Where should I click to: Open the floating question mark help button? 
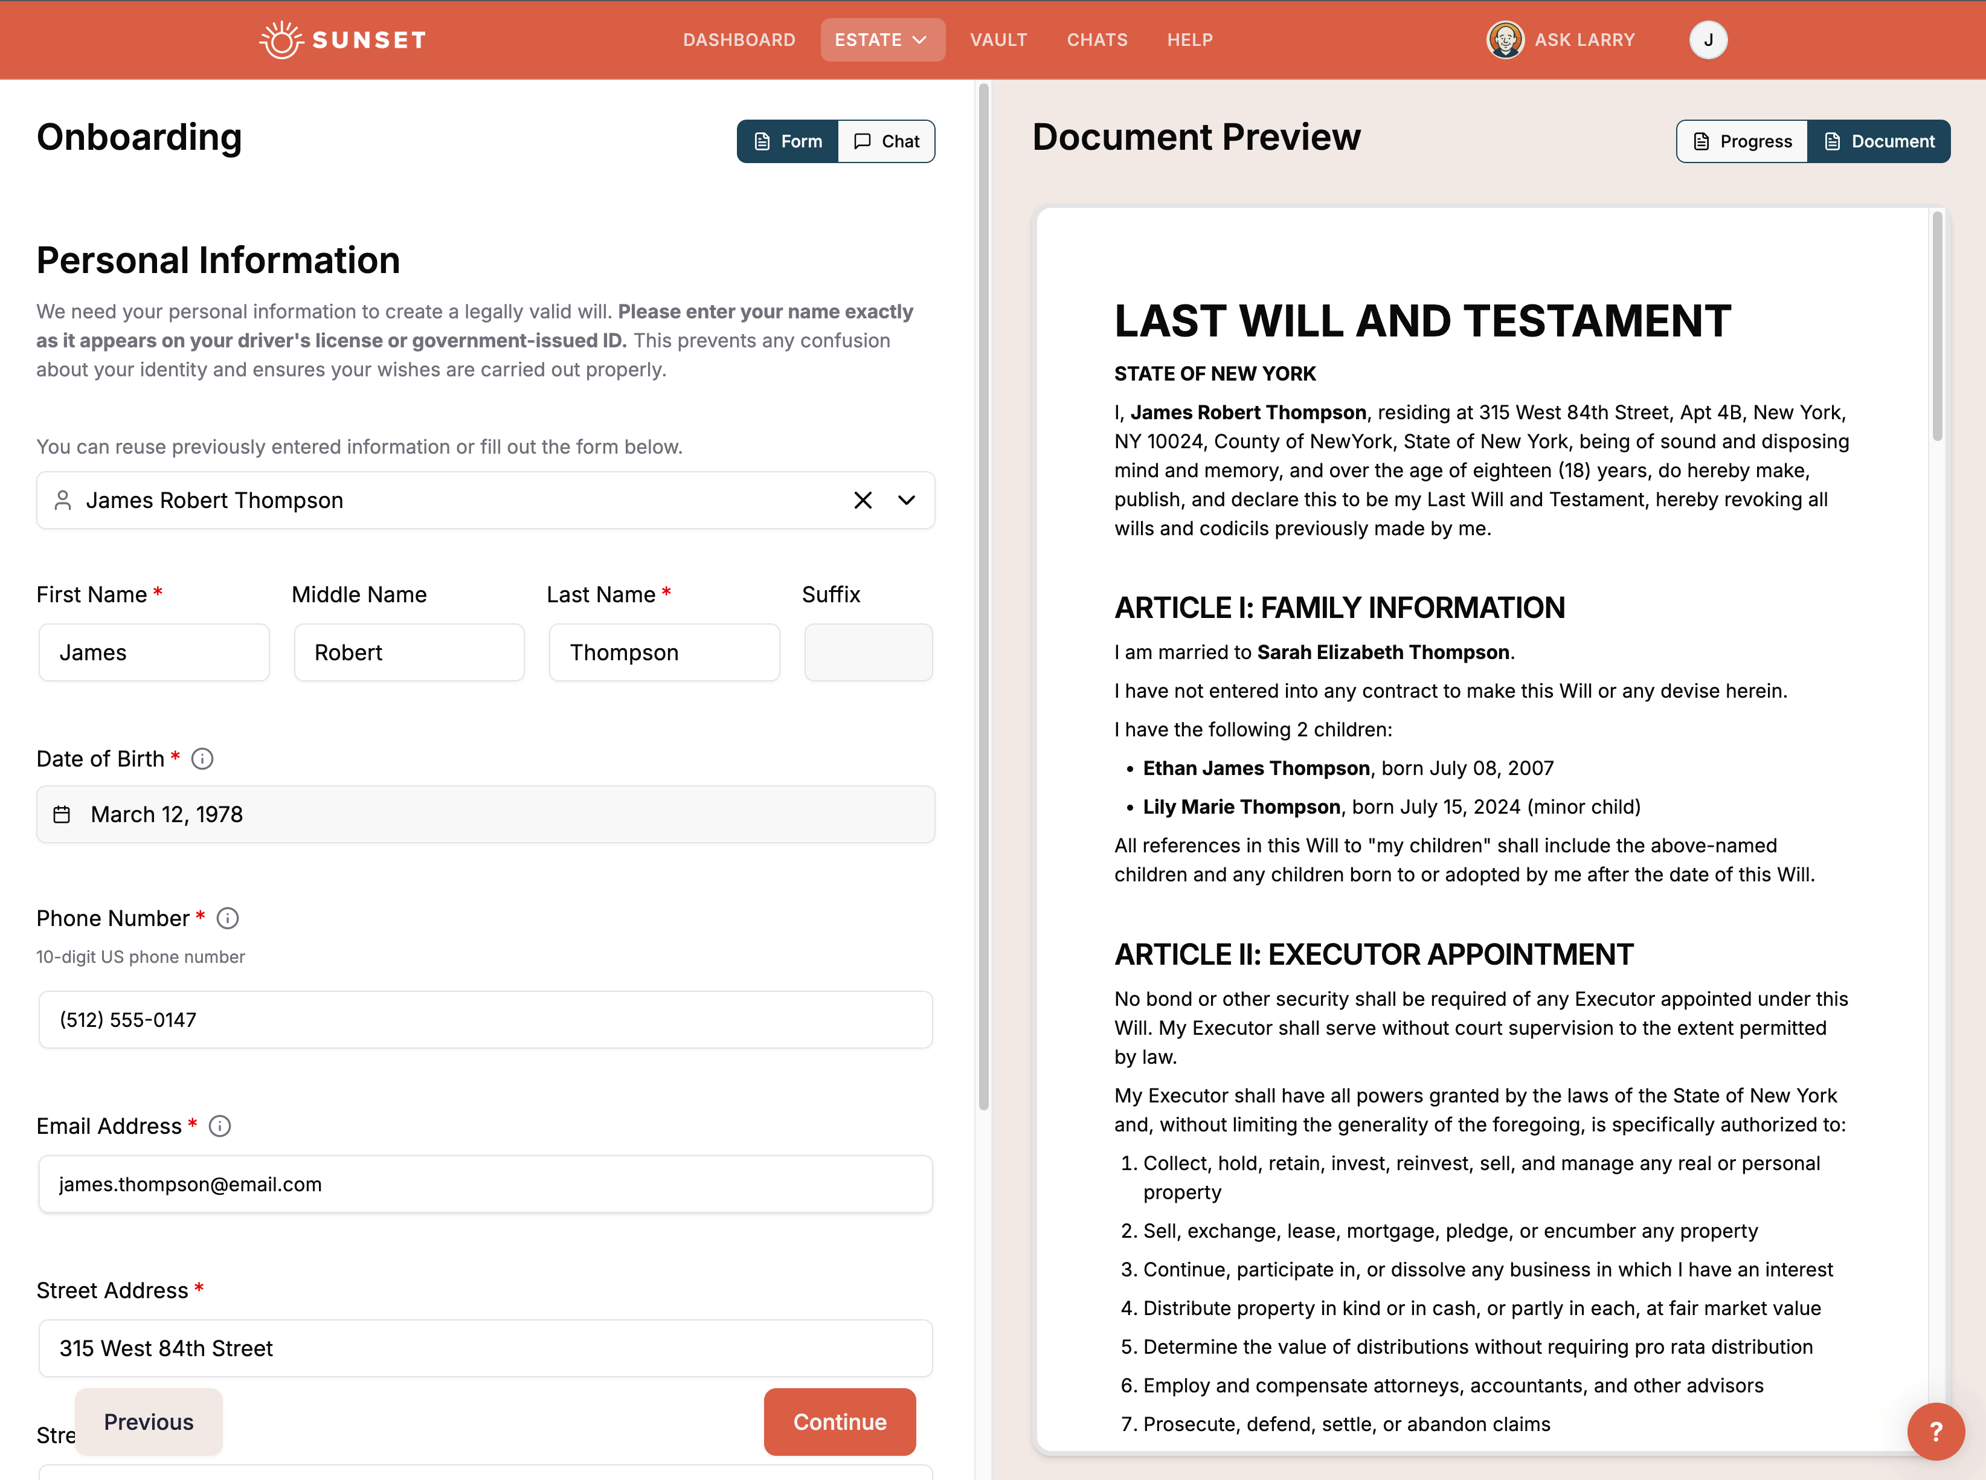[x=1936, y=1430]
